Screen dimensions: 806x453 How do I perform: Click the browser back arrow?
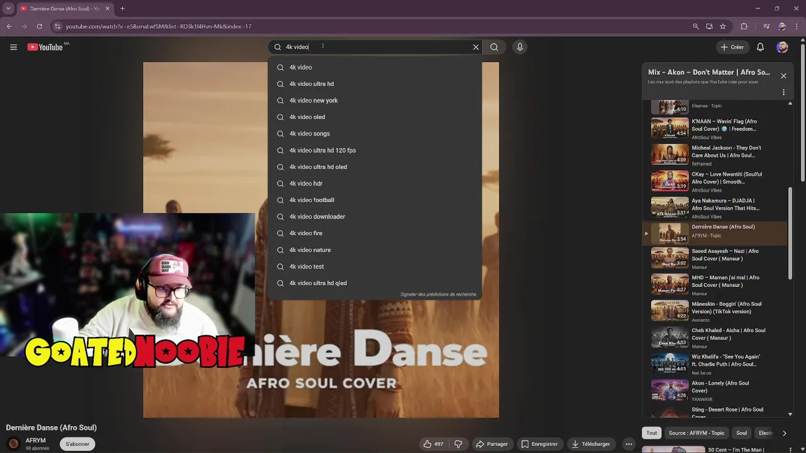pos(9,26)
